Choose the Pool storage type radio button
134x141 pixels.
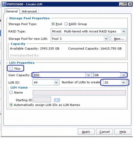(x=53, y=24)
